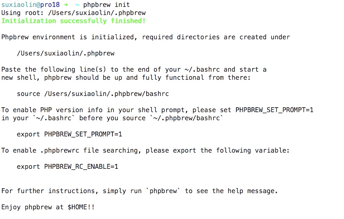Click the `~/.phpbrew/bashrc` path in backticks

click(186, 118)
